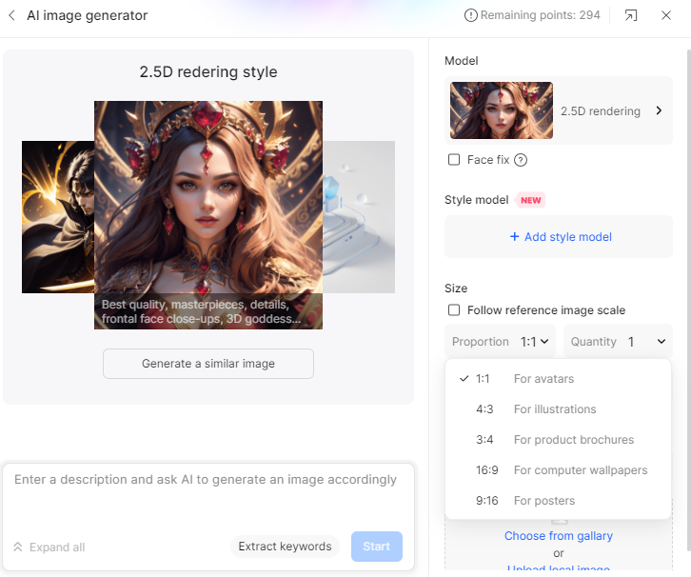This screenshot has height=577, width=691.
Task: Select the dark warrior thumbnail on left
Action: (58, 217)
